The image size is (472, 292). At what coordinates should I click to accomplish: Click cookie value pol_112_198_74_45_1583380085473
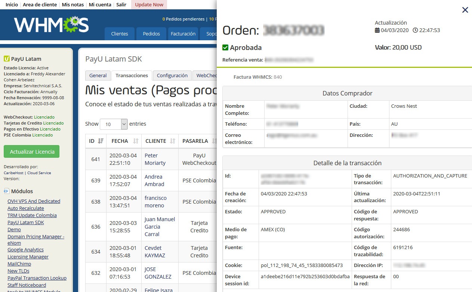[302, 265]
